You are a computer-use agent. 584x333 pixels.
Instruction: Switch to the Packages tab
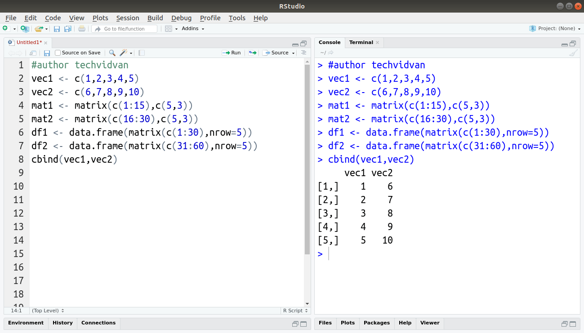pos(377,323)
